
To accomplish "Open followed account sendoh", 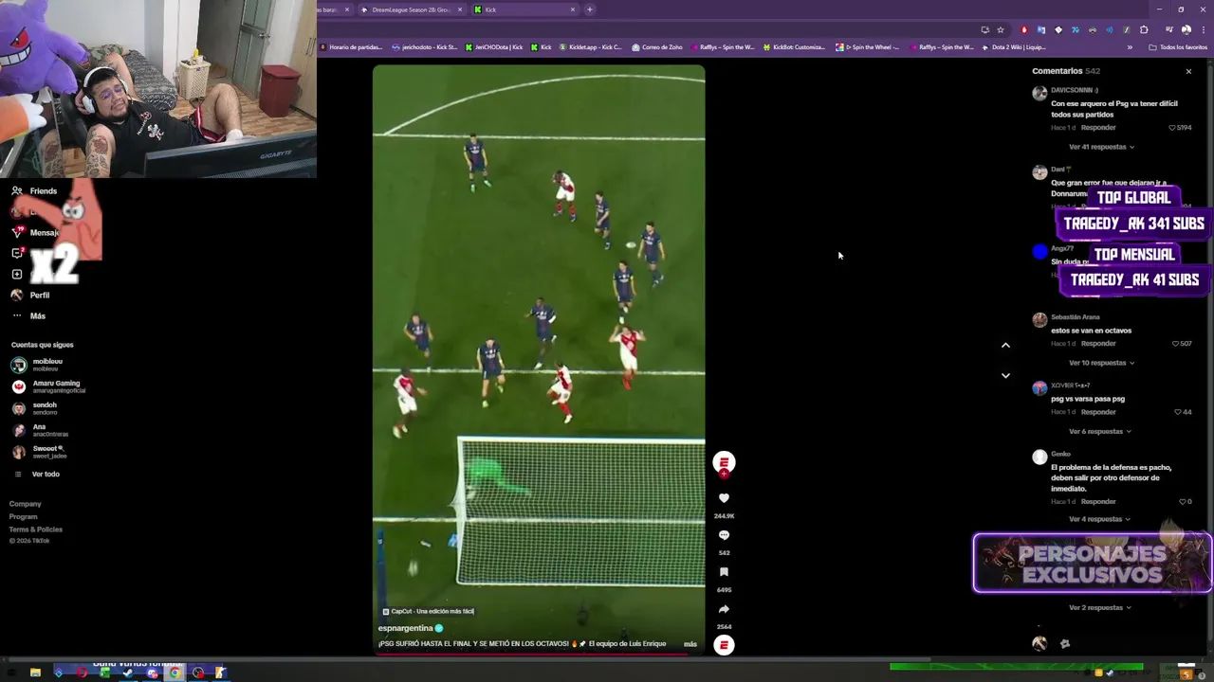I will click(x=34, y=408).
